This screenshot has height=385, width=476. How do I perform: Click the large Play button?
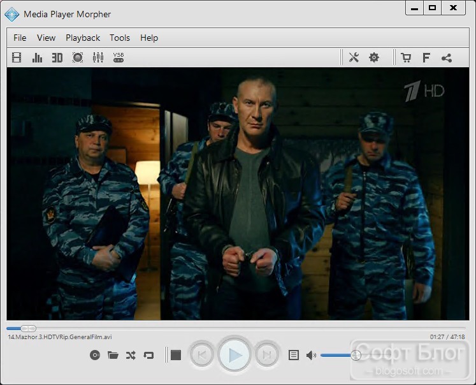[234, 354]
